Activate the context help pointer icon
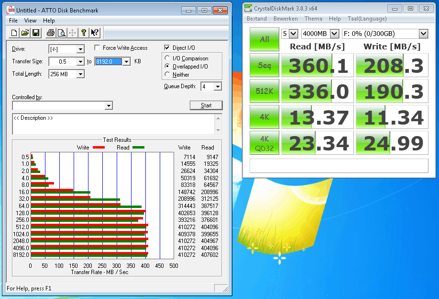Viewport: 439px width, 299px height. pyautogui.click(x=95, y=33)
